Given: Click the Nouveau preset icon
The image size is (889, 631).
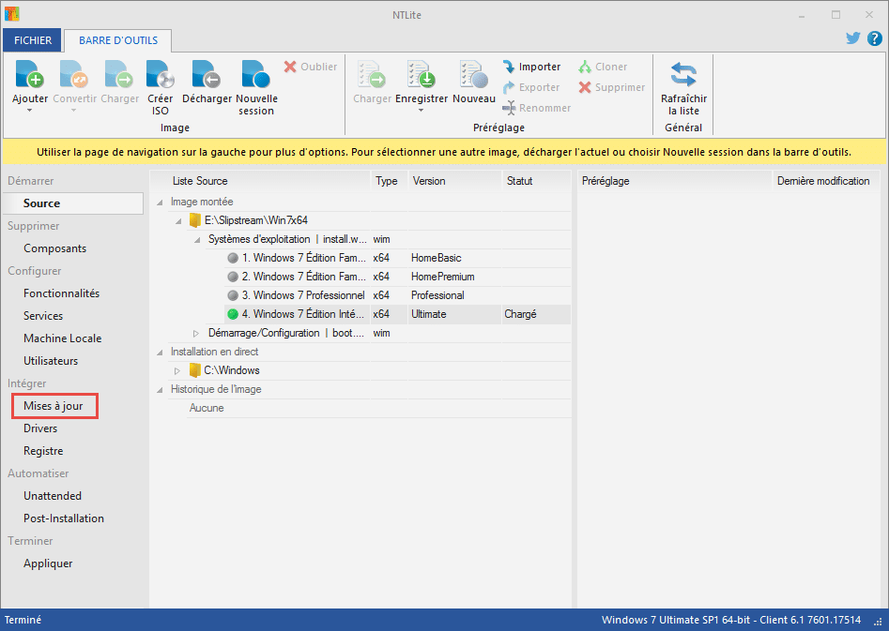Looking at the screenshot, I should pos(474,74).
